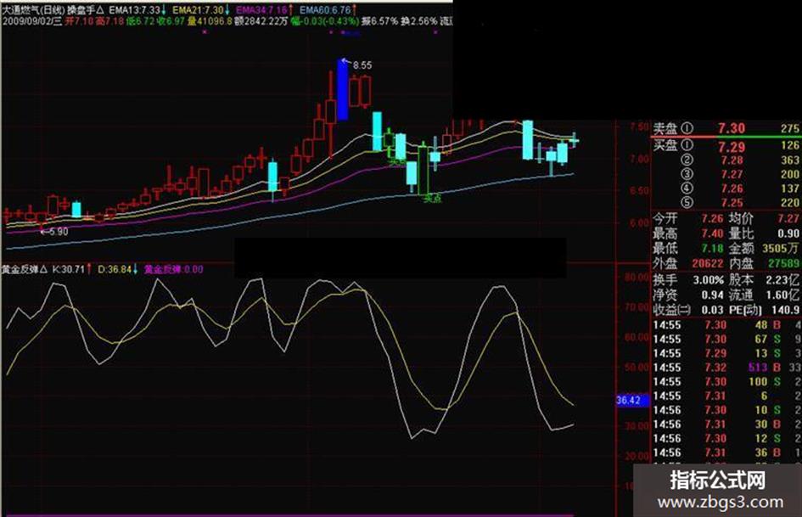The width and height of the screenshot is (802, 517).
Task: Click the 最高 7.40 value
Action: click(712, 234)
